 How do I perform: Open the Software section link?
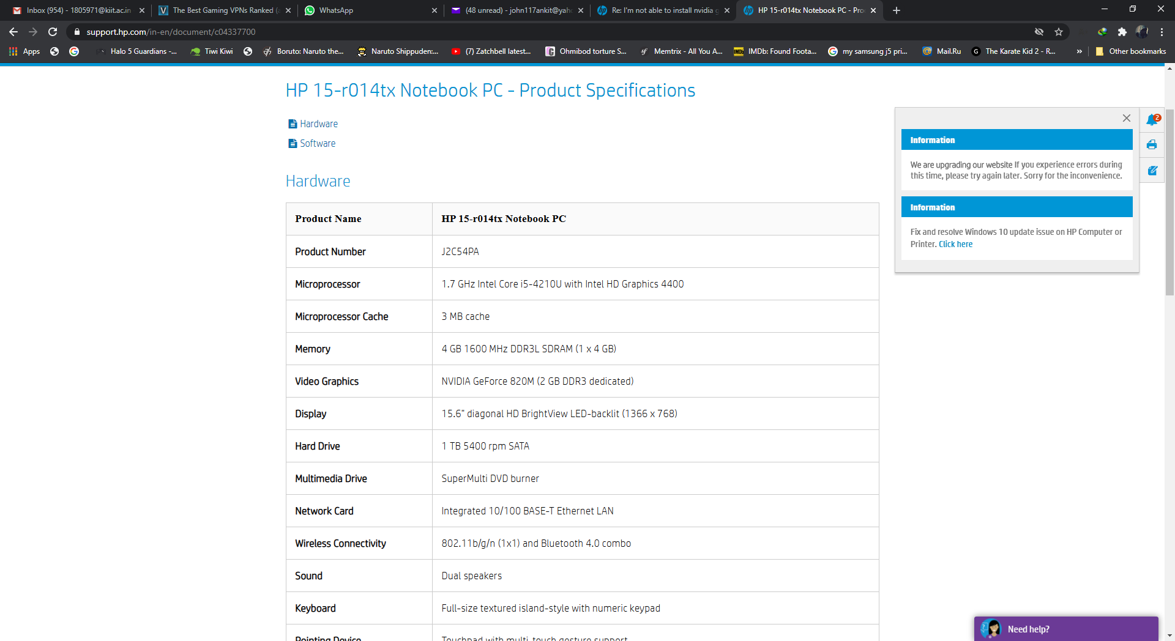click(x=318, y=143)
